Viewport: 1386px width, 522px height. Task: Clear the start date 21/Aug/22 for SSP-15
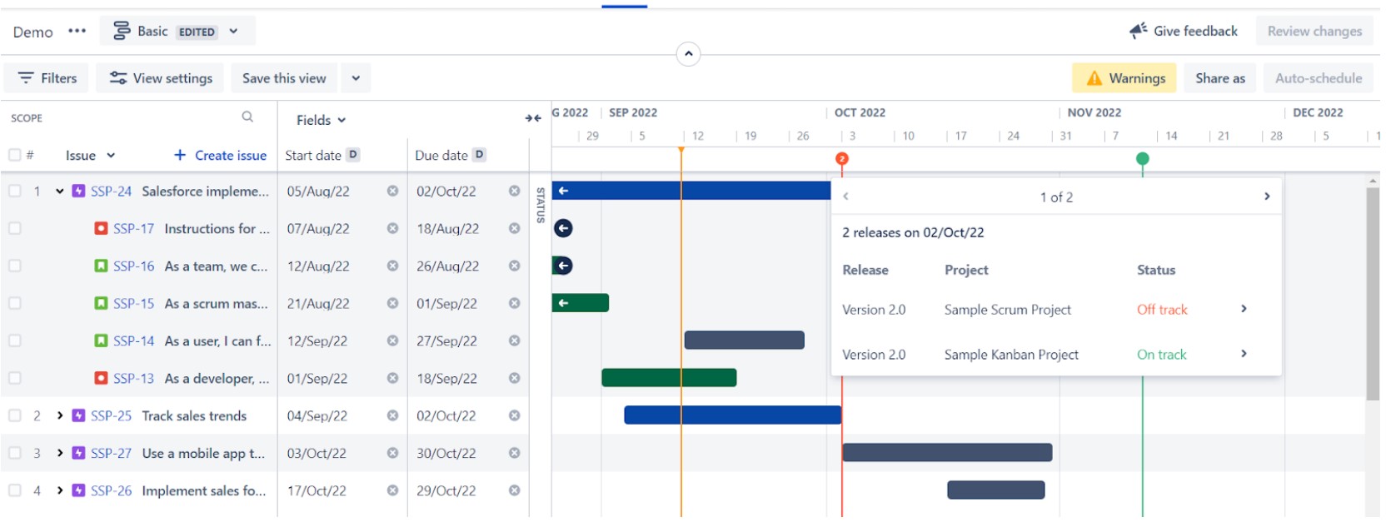click(x=392, y=303)
